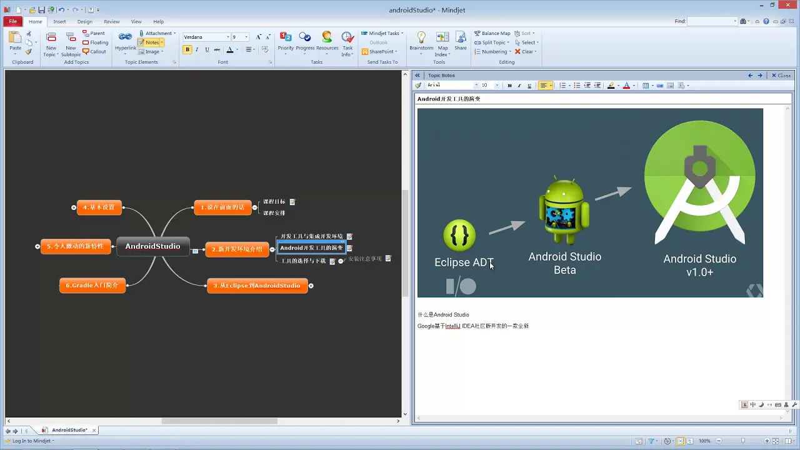Screen dimensions: 800x450
Task: Open the font color swatch in ribbon
Action: click(x=230, y=49)
